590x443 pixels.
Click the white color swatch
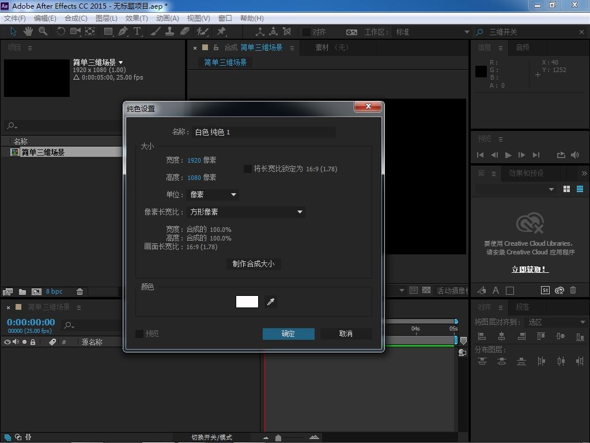247,301
